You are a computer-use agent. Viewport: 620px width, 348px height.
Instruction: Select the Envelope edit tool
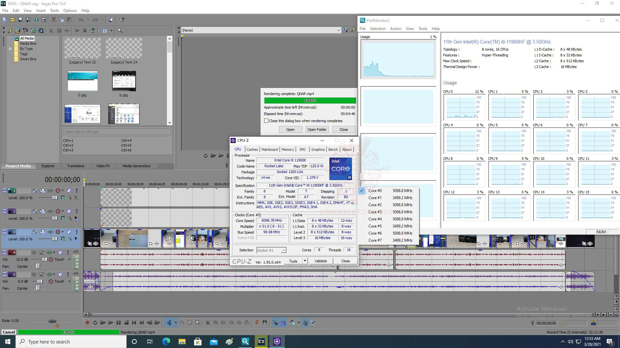[x=182, y=323]
